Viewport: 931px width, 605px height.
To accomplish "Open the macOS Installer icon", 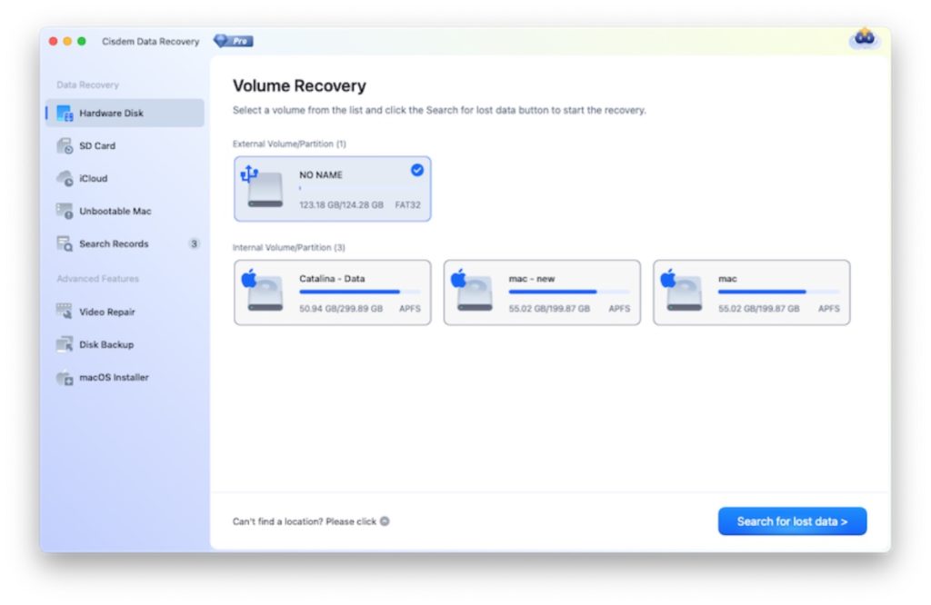I will click(x=65, y=378).
